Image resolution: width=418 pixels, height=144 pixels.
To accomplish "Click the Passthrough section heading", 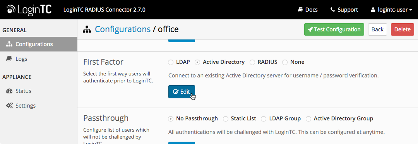I will coord(106,118).
